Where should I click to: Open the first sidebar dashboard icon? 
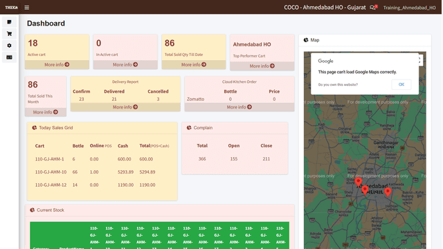[x=9, y=22]
